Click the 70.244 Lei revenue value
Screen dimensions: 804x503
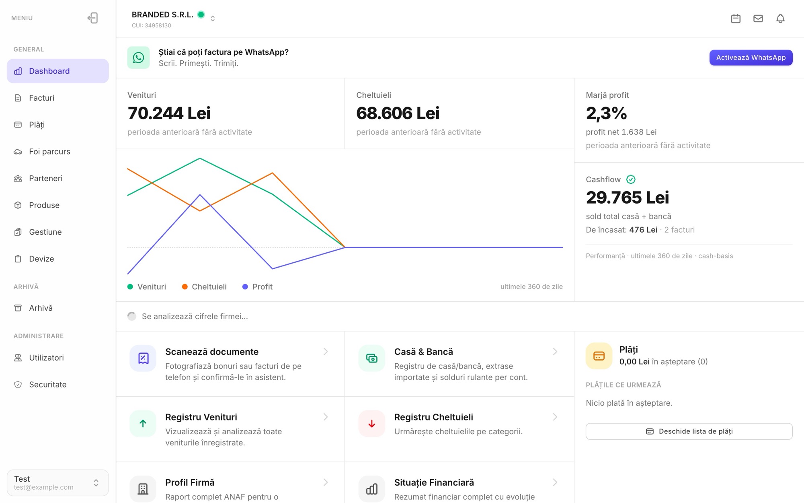(x=169, y=113)
